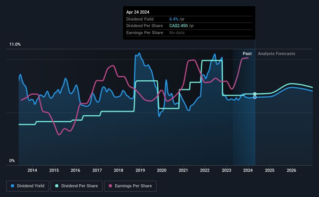Viewport: 319px width, 197px height.
Task: Click the 0% y-axis label
Action: [x=12, y=161]
